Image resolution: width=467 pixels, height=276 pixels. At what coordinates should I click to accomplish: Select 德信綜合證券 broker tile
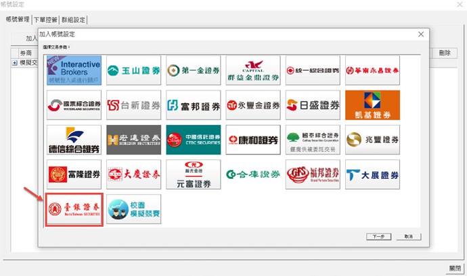74,140
